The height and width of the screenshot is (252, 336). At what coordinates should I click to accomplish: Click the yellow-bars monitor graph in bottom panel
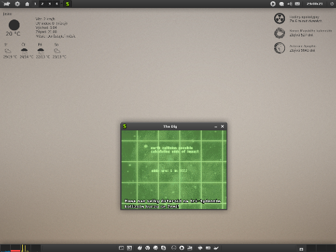(x=26, y=248)
